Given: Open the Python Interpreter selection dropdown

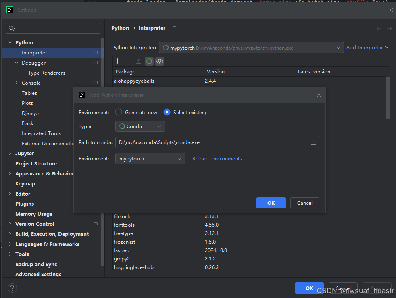Looking at the screenshot, I should tap(251, 48).
